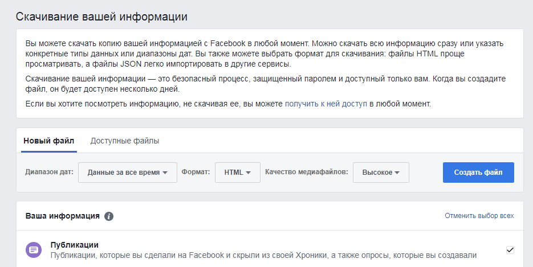Switch to the Новый файл tab
The height and width of the screenshot is (267, 533).
tap(48, 141)
